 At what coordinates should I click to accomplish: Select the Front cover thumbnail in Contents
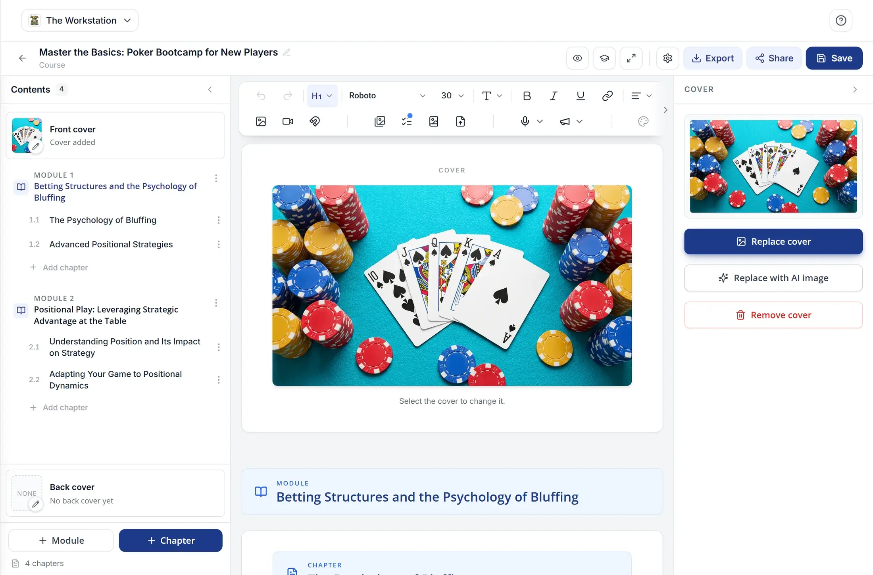click(27, 136)
